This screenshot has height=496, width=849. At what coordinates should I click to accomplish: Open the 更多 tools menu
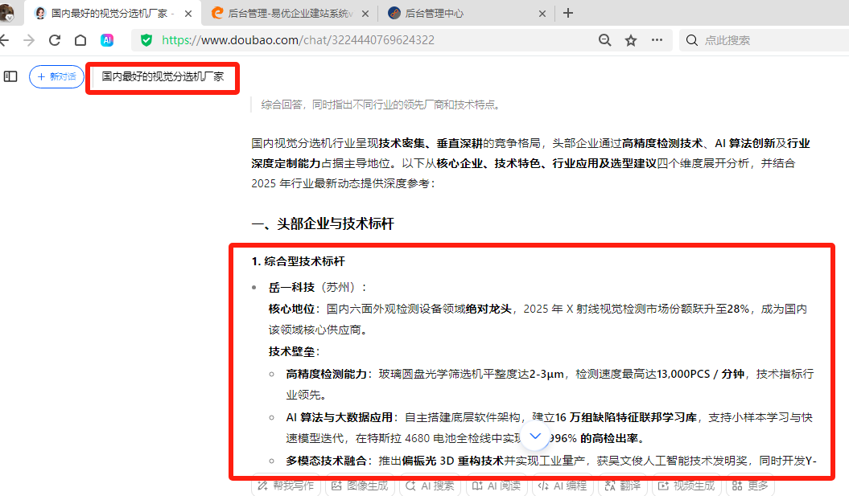pos(751,486)
